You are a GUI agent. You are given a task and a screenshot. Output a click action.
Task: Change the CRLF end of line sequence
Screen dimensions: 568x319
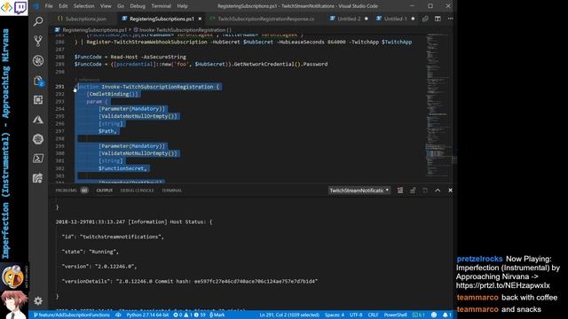(x=373, y=315)
